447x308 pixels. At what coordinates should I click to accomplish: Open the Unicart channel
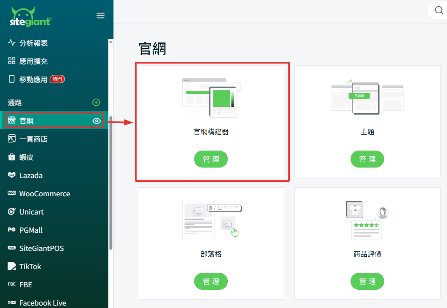coord(31,212)
